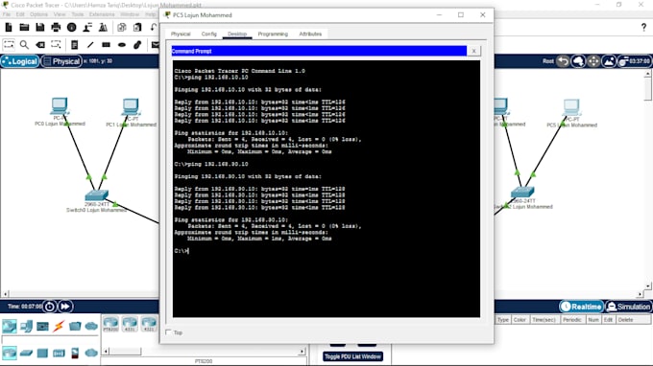Open the Attributes tab in PC5 window
Image resolution: width=653 pixels, height=366 pixels.
(x=310, y=34)
